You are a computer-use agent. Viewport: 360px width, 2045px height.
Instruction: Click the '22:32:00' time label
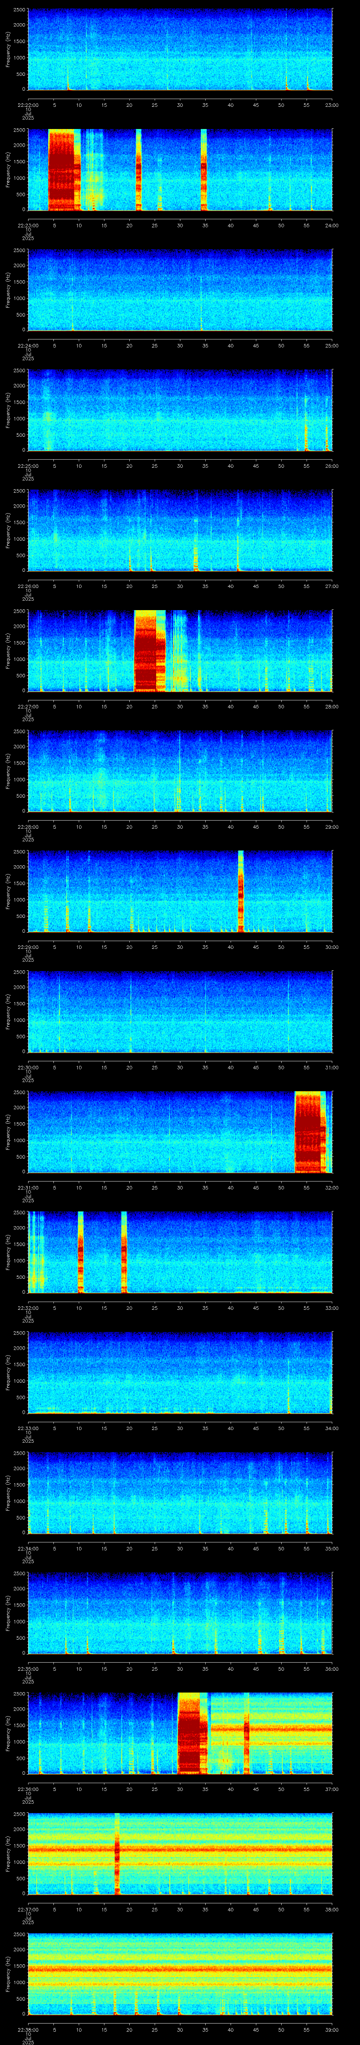pyautogui.click(x=28, y=1308)
